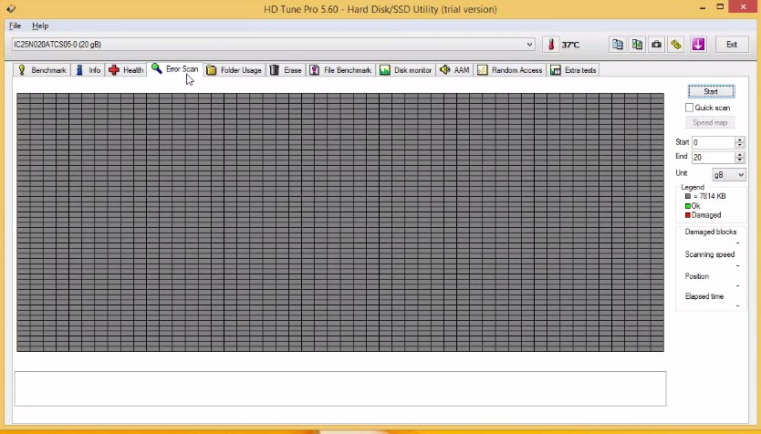Click the Extra tests icon
The width and height of the screenshot is (761, 434).
tap(555, 70)
